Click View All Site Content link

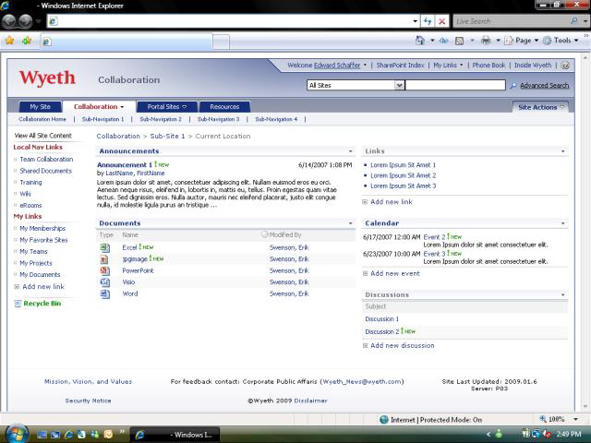(43, 136)
